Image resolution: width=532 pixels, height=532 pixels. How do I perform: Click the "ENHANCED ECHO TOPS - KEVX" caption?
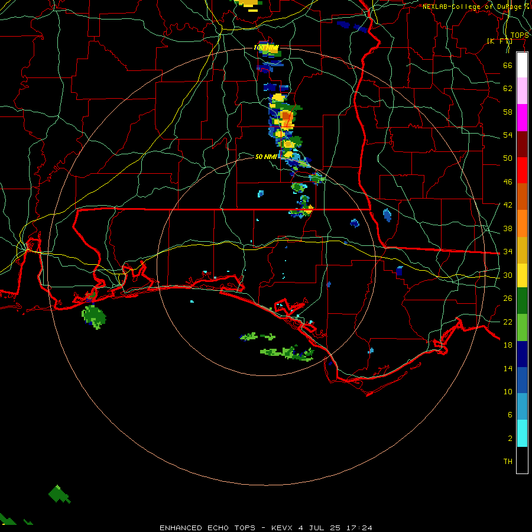pyautogui.click(x=228, y=528)
